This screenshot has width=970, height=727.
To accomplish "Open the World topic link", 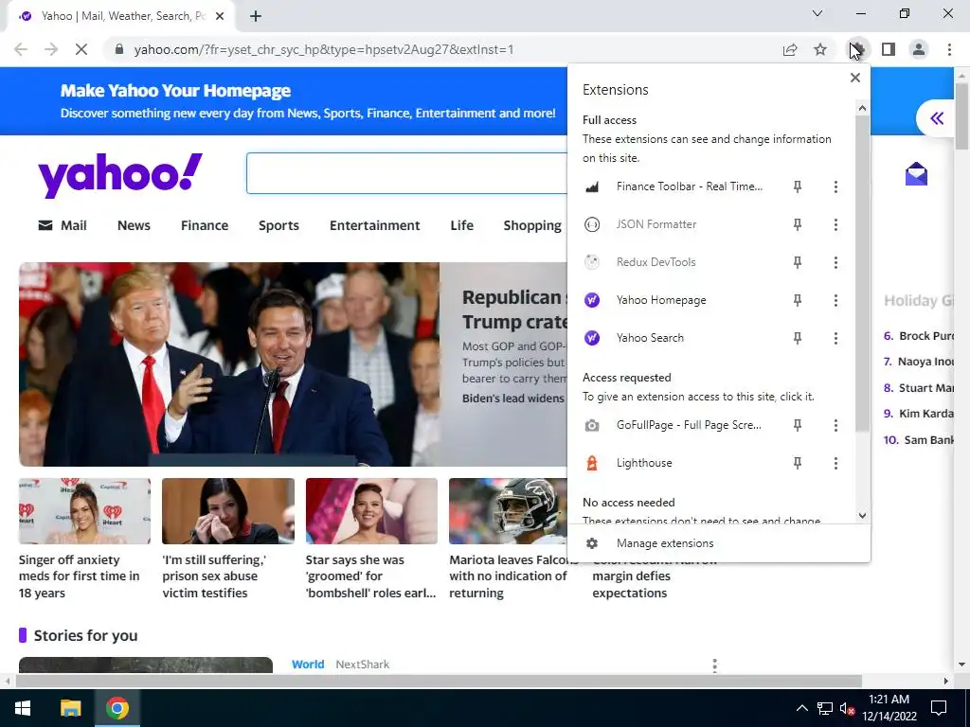I will 308,665.
